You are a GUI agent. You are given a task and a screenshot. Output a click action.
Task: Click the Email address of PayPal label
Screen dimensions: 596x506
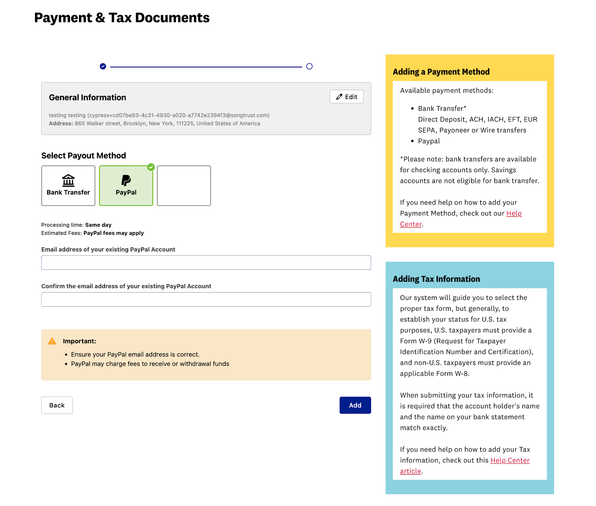click(x=108, y=249)
